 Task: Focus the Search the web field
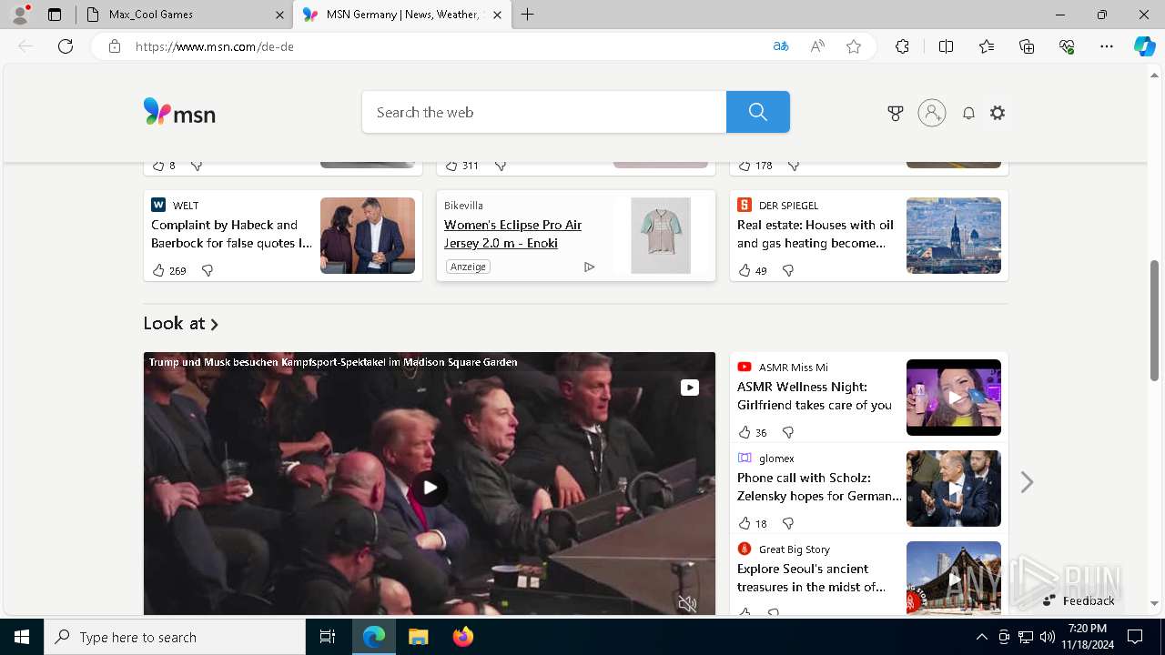(x=544, y=112)
